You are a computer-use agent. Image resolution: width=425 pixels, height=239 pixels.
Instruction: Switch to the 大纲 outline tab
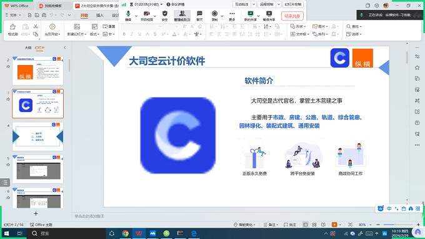pos(28,48)
